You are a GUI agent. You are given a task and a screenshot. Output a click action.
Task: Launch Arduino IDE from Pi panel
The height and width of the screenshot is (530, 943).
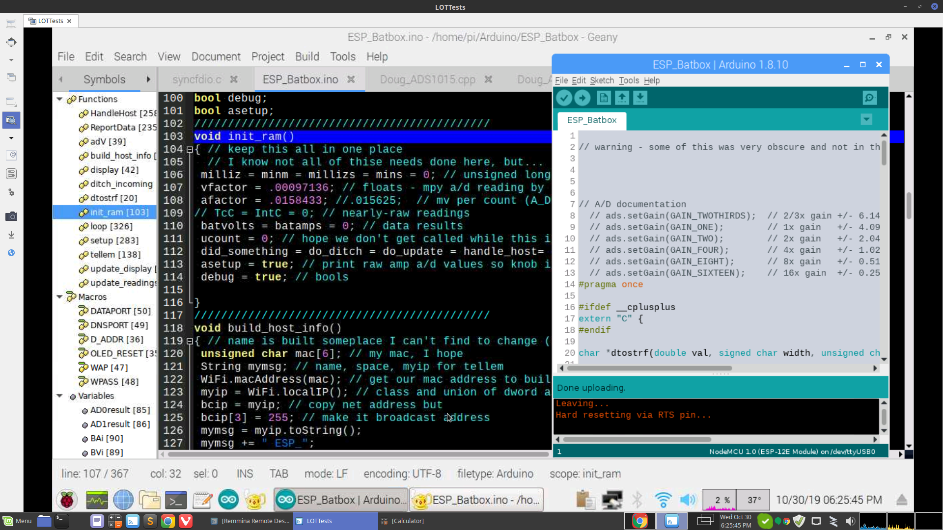click(x=228, y=500)
